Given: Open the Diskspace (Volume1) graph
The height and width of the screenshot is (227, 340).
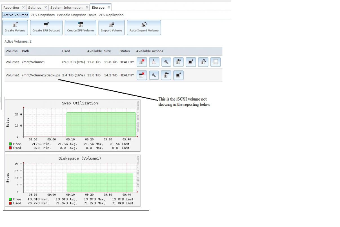Looking at the screenshot, I should coord(73,181).
